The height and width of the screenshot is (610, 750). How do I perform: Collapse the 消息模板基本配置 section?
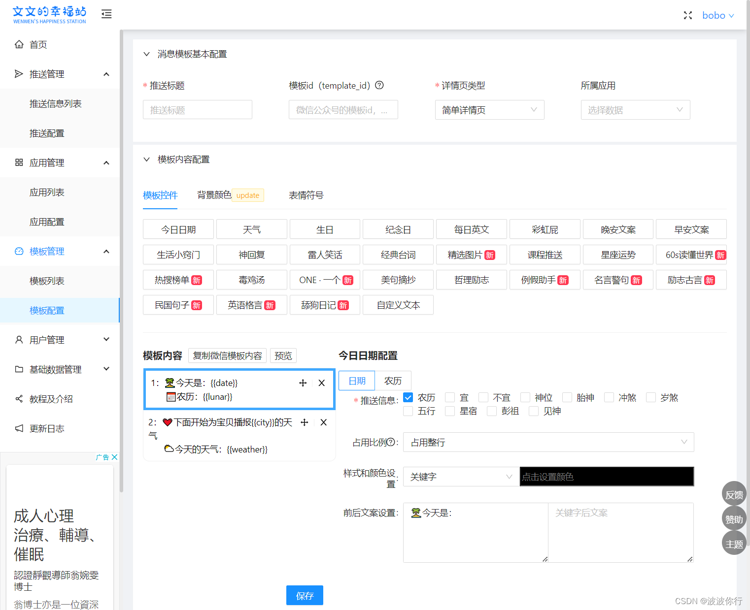146,54
